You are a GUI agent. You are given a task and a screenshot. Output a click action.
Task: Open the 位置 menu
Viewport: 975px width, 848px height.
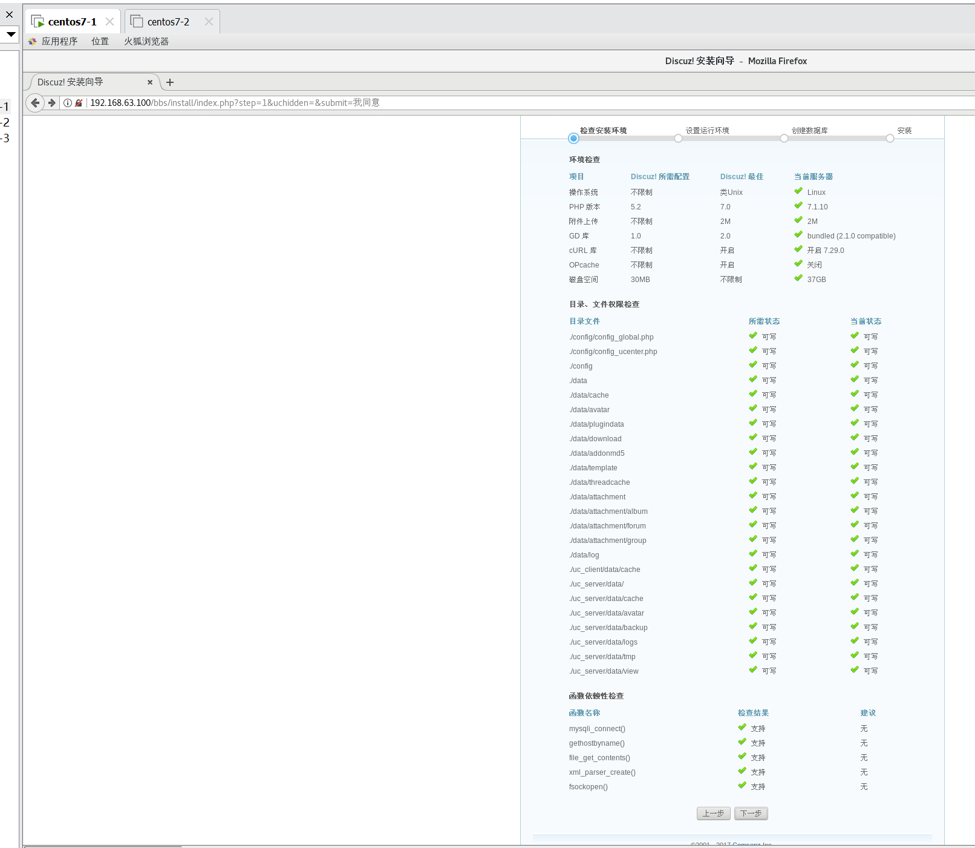tap(100, 41)
